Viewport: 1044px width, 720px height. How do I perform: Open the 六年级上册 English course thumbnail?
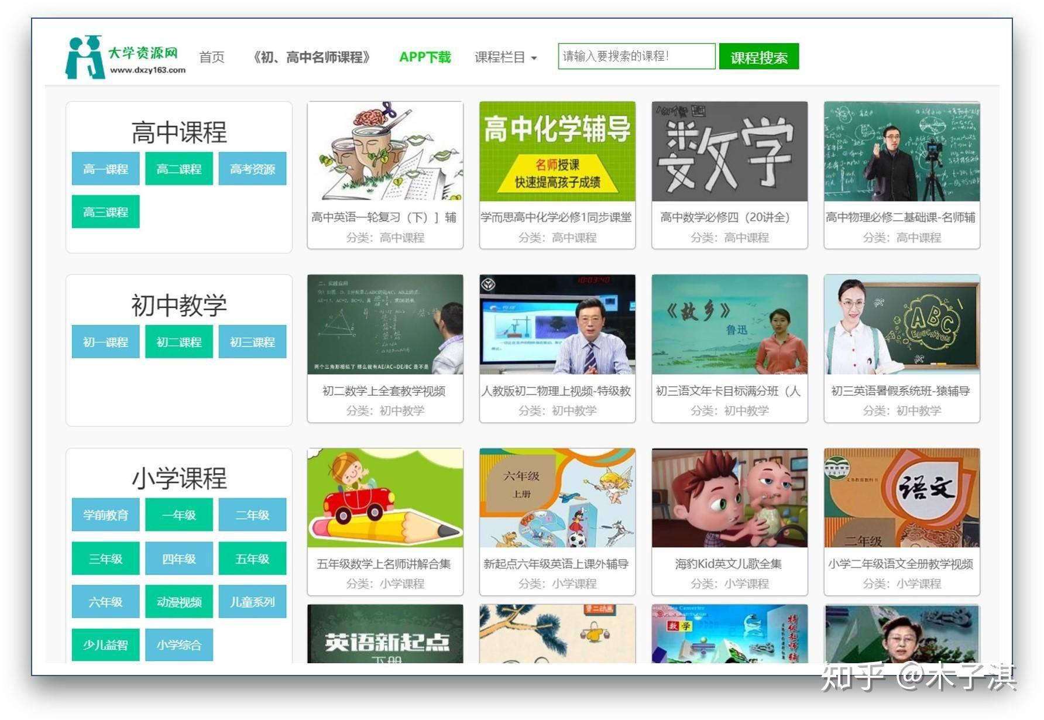pyautogui.click(x=557, y=498)
